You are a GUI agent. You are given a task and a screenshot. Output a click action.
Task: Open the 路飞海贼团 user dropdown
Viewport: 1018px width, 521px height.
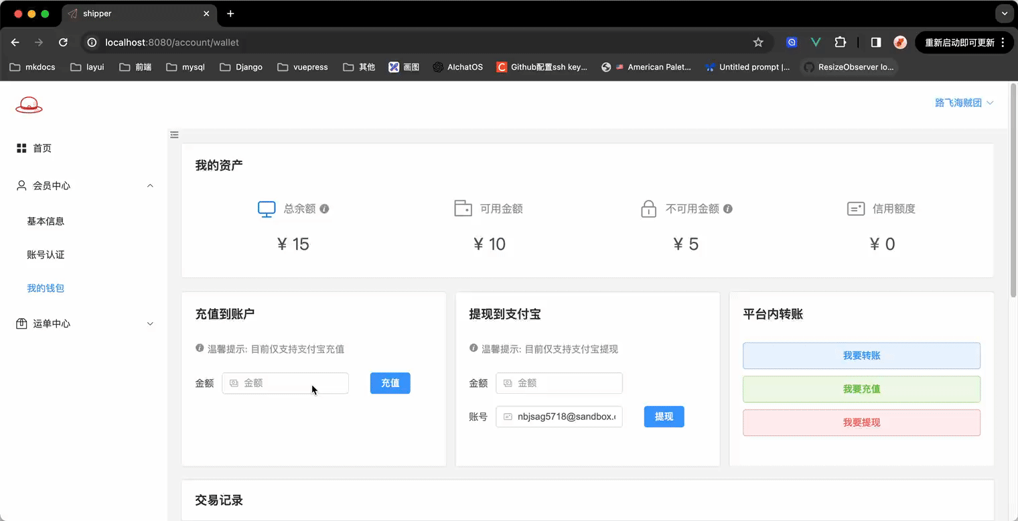964,102
